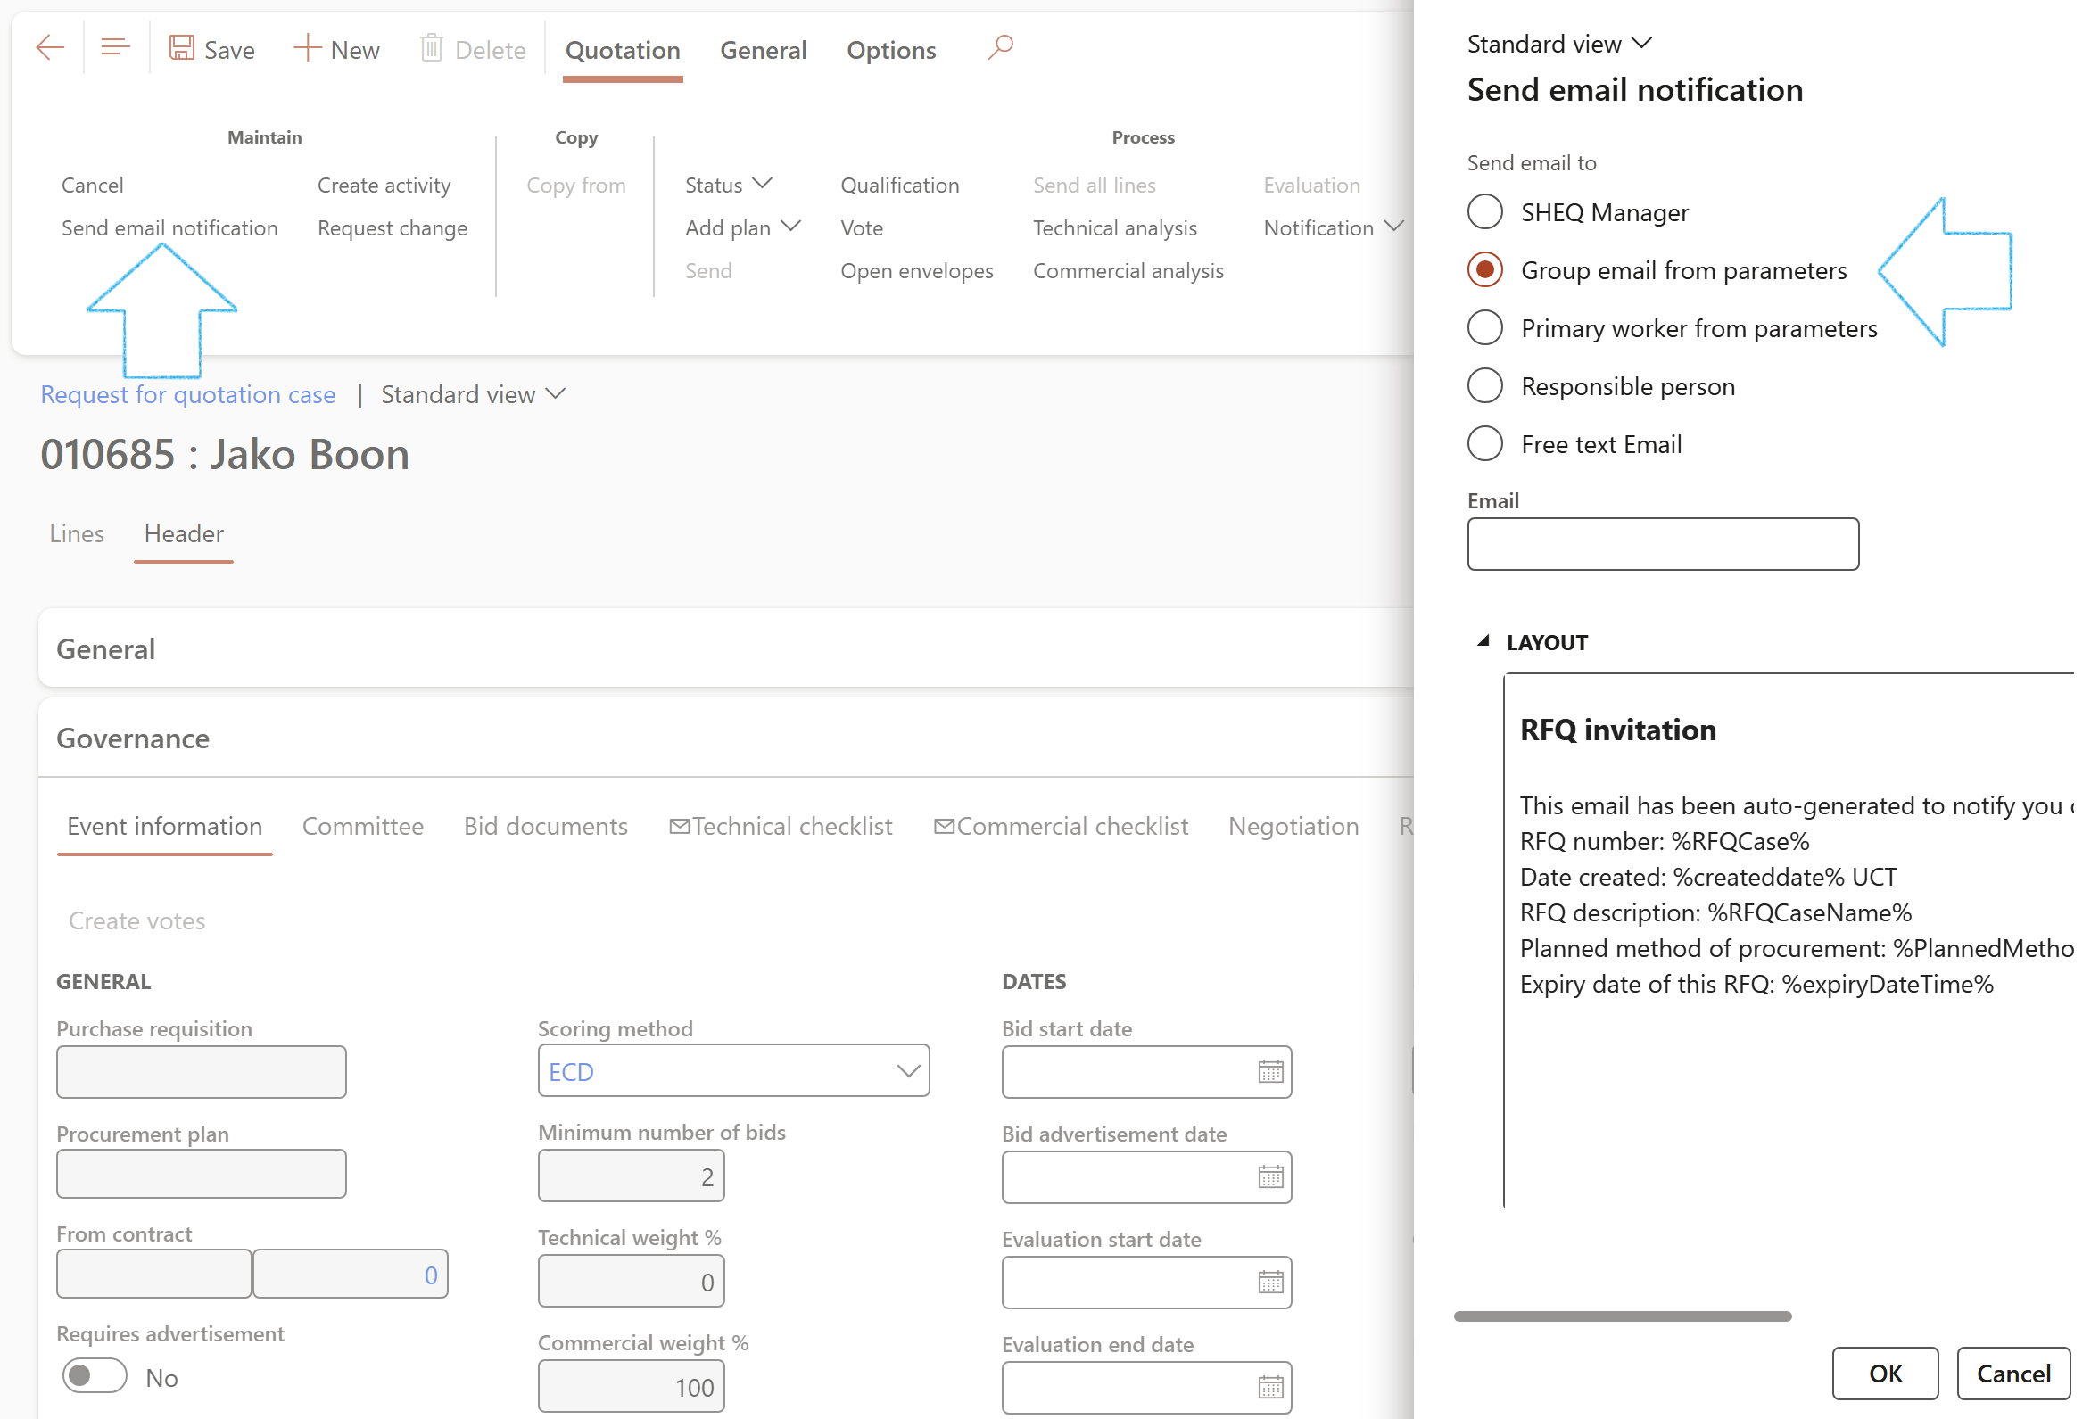
Task: Toggle the Requires advertisement switch
Action: click(95, 1376)
